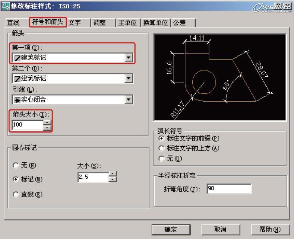This screenshot has height=239, width=294.
Task: Click the AutoCAD dialog title bar icon
Action: point(6,6)
